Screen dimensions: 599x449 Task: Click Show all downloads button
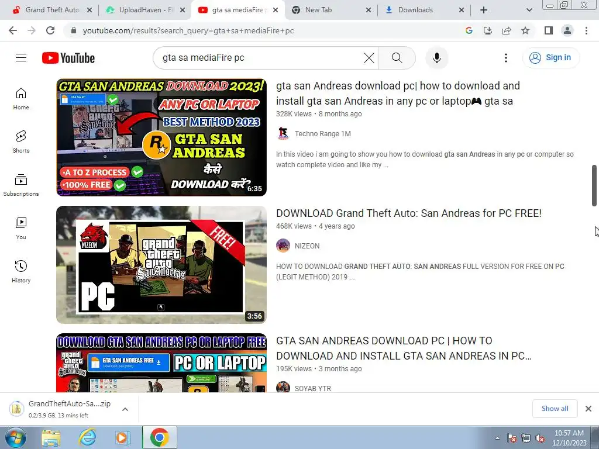(x=555, y=409)
